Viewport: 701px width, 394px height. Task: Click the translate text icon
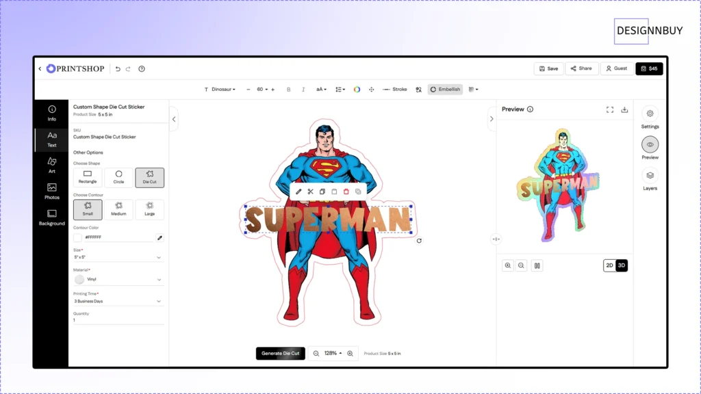click(418, 90)
